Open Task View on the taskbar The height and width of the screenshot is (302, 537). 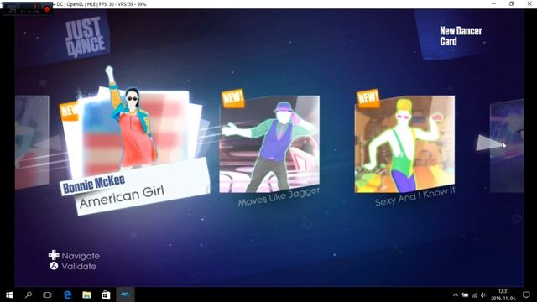(x=47, y=294)
